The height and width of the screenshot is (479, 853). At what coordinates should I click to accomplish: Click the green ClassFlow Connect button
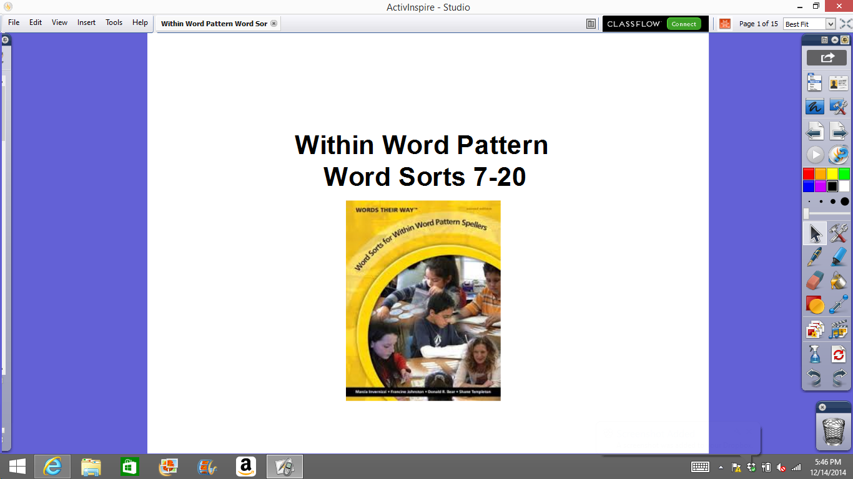[x=684, y=24]
